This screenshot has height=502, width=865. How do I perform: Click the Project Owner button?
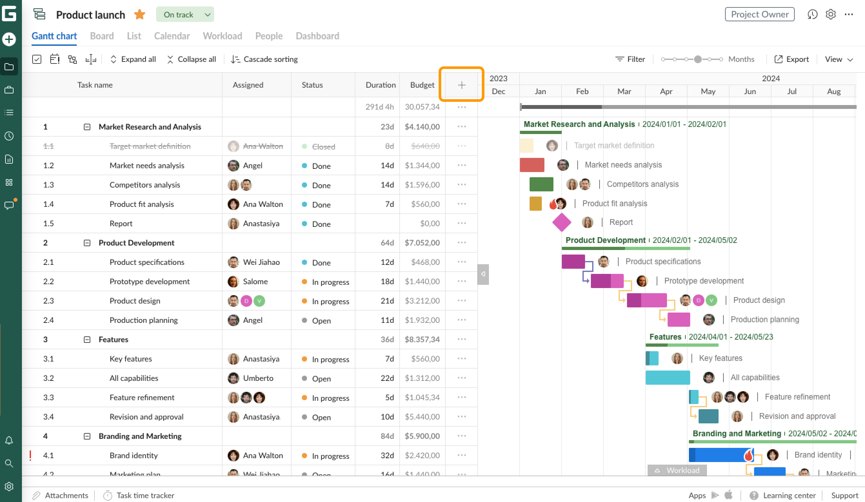pyautogui.click(x=759, y=14)
